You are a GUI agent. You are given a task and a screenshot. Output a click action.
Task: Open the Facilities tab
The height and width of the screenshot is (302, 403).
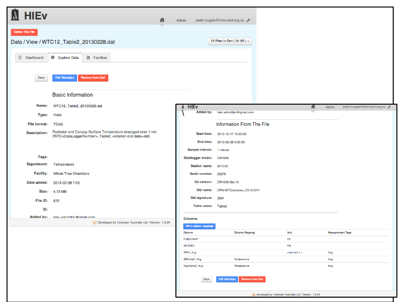(97, 57)
